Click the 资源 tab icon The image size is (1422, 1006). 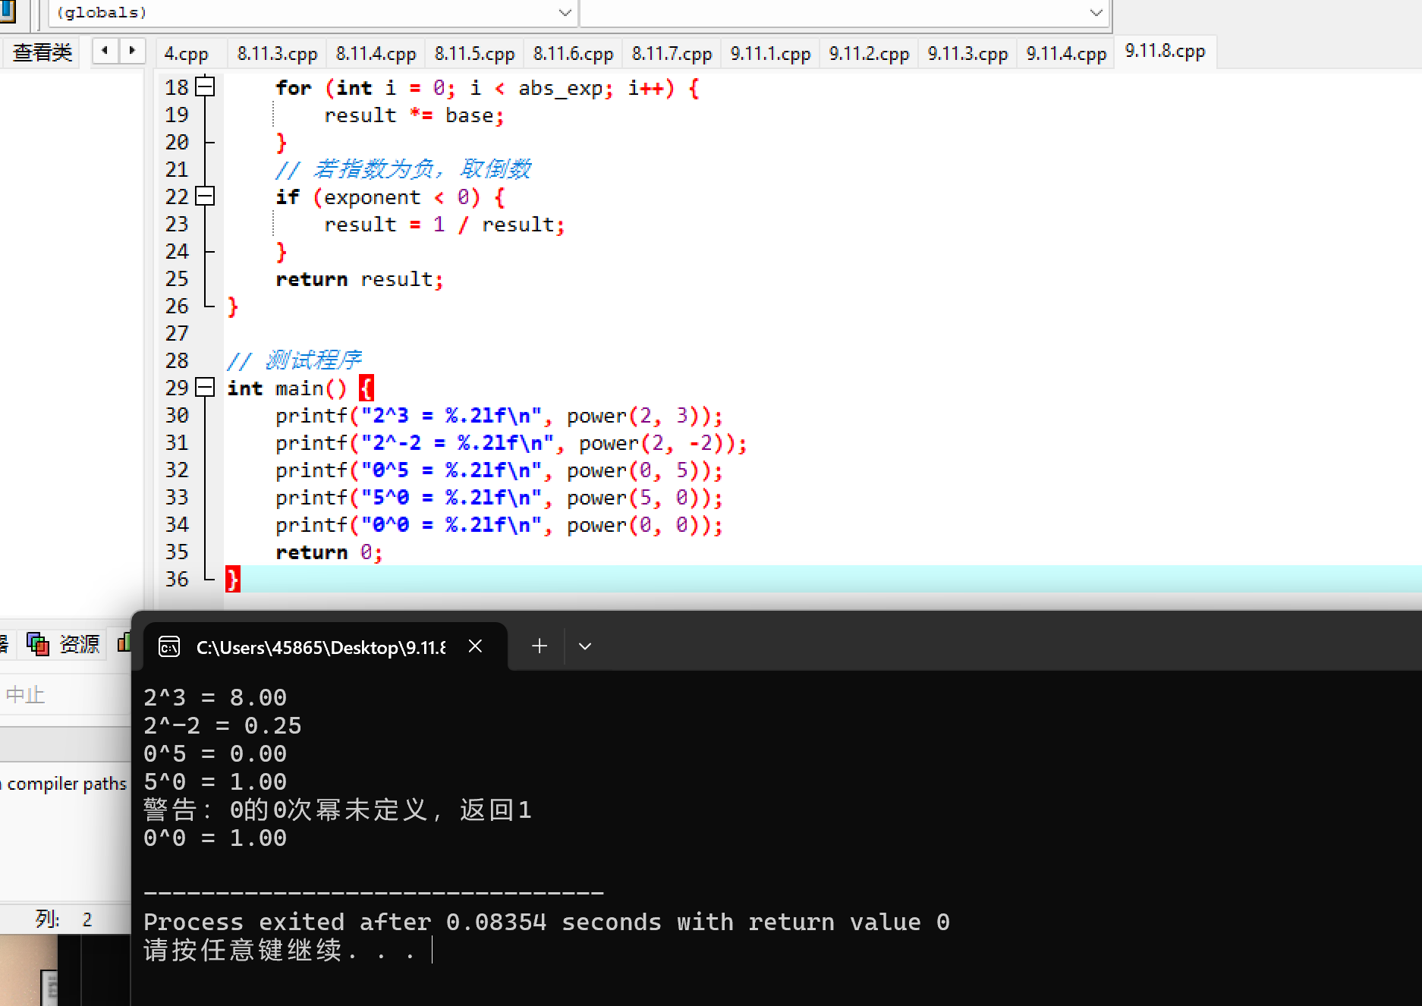pyautogui.click(x=38, y=644)
